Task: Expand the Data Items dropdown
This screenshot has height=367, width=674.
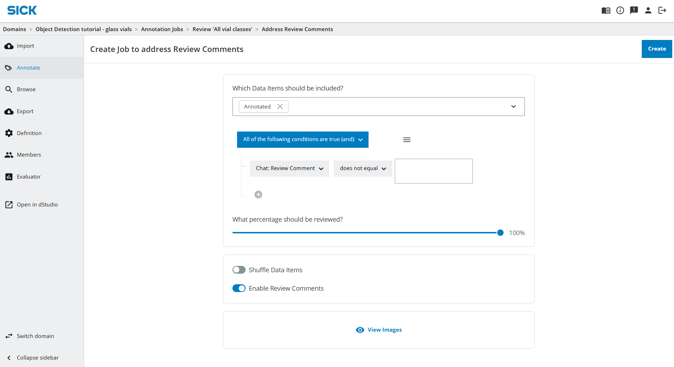Action: click(513, 106)
